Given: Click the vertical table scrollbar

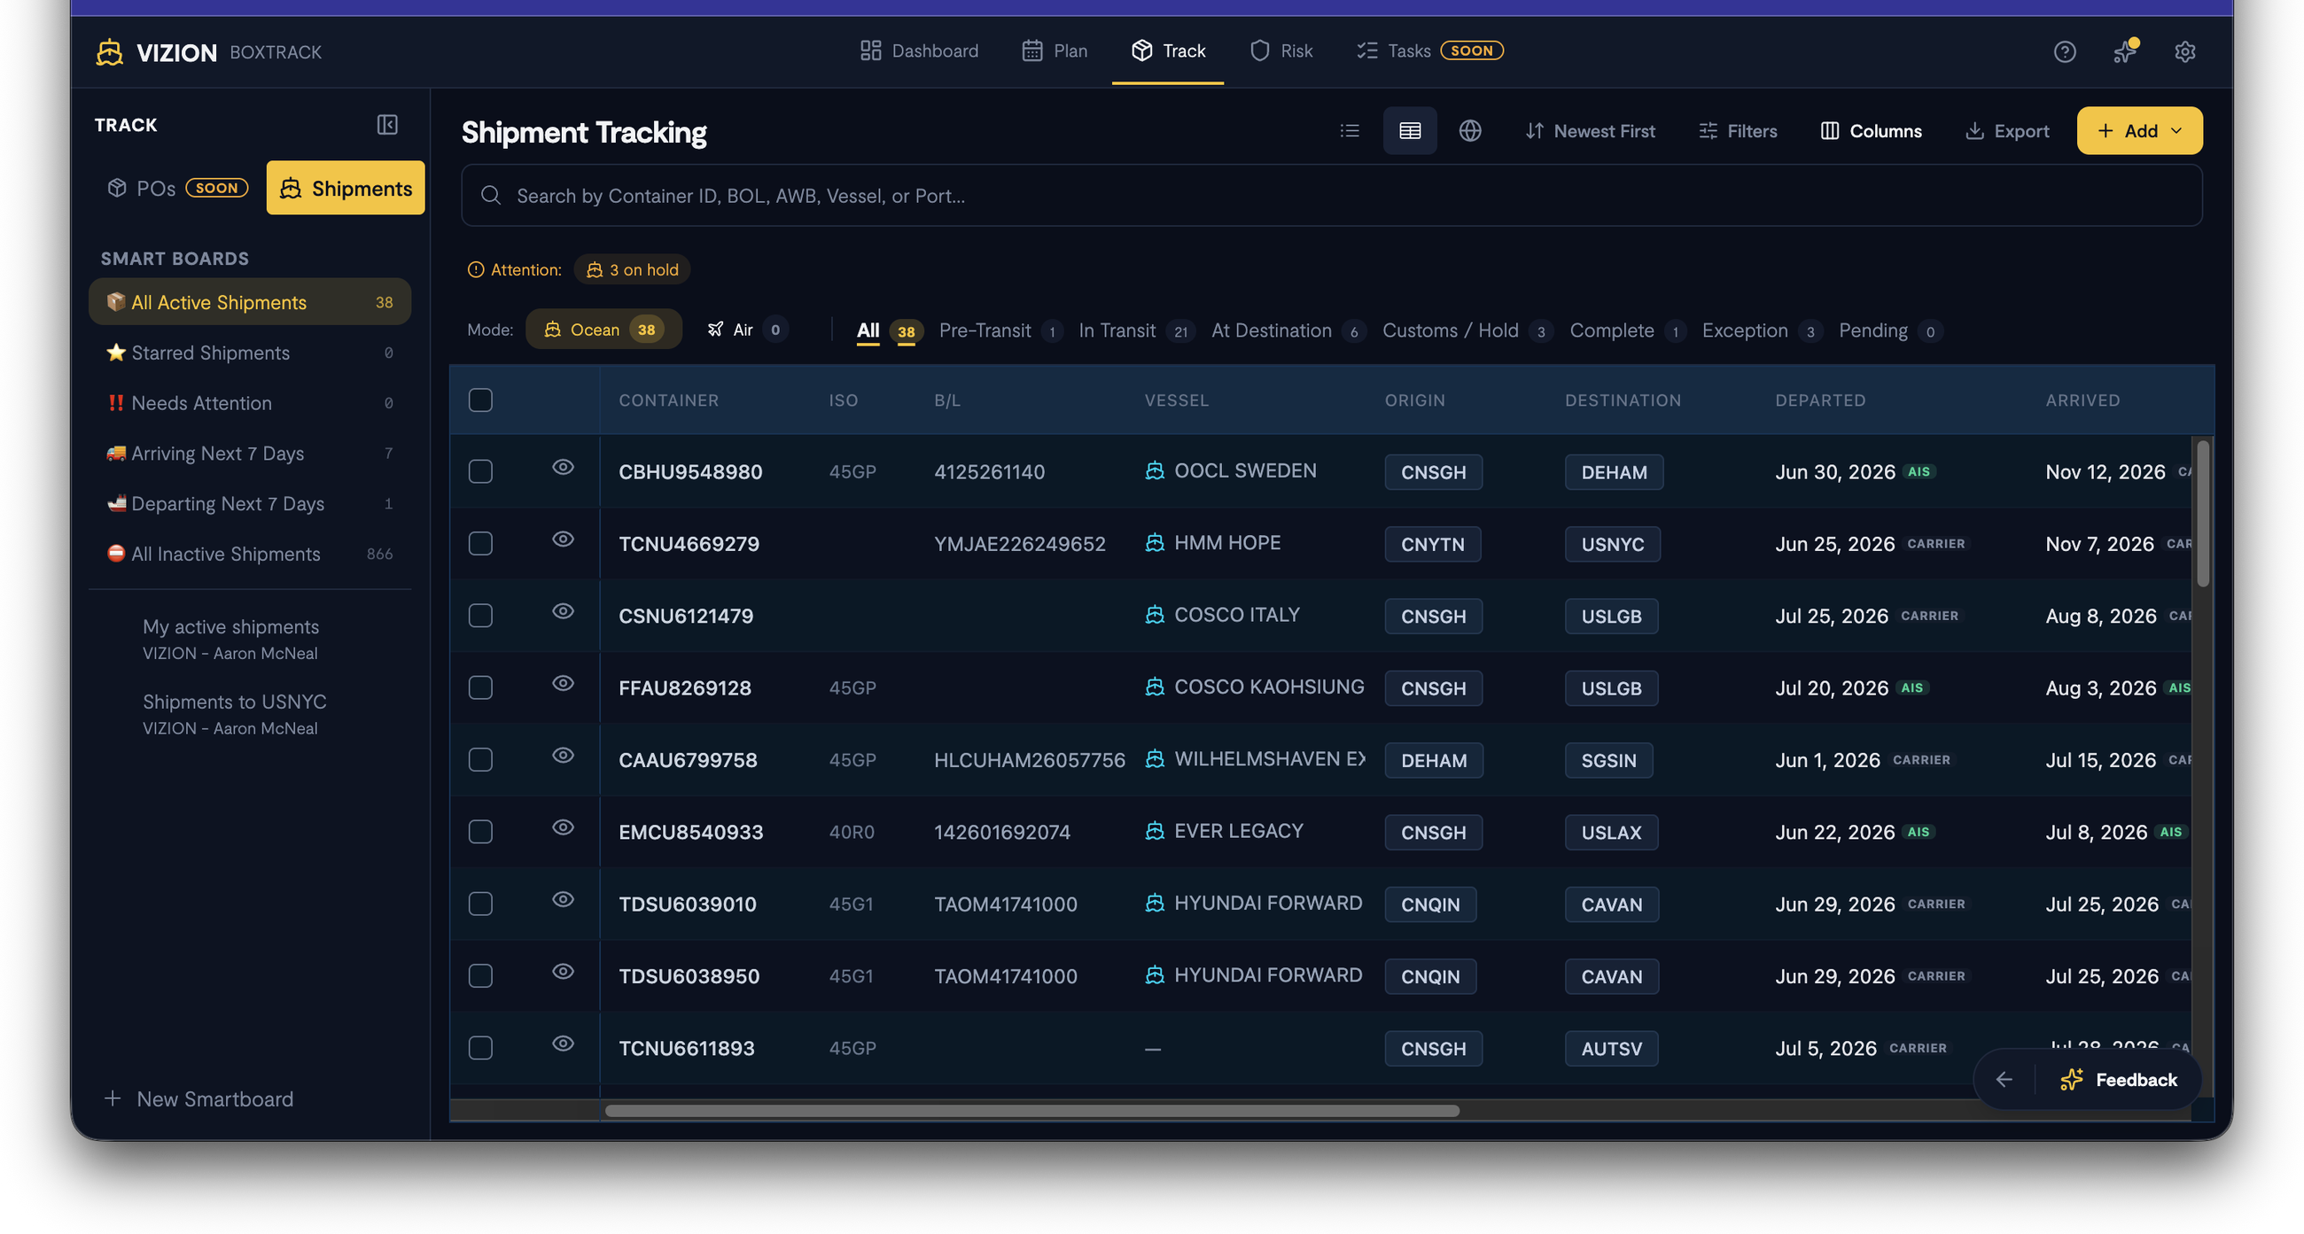Looking at the screenshot, I should 2203,513.
